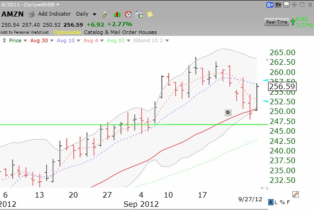
Task: Click the resize arrows beside Price
Action: point(4,40)
